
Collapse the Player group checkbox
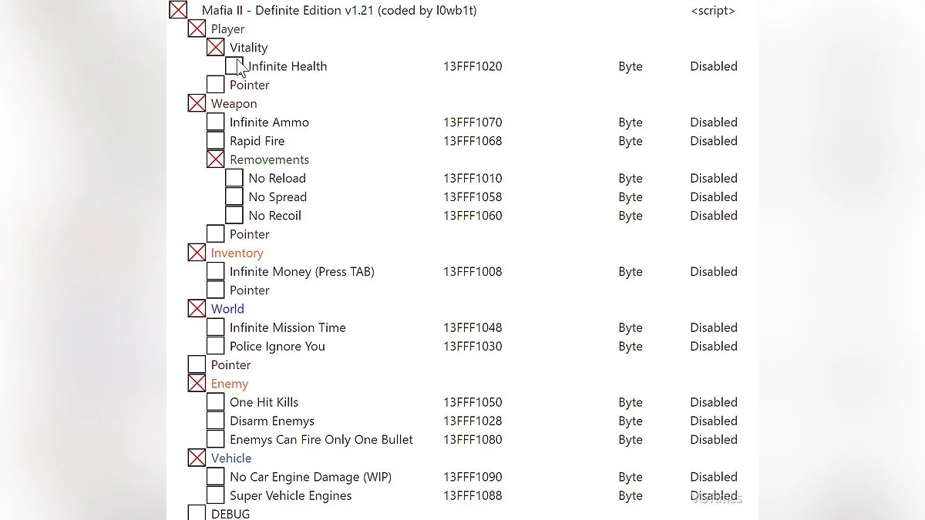(197, 29)
